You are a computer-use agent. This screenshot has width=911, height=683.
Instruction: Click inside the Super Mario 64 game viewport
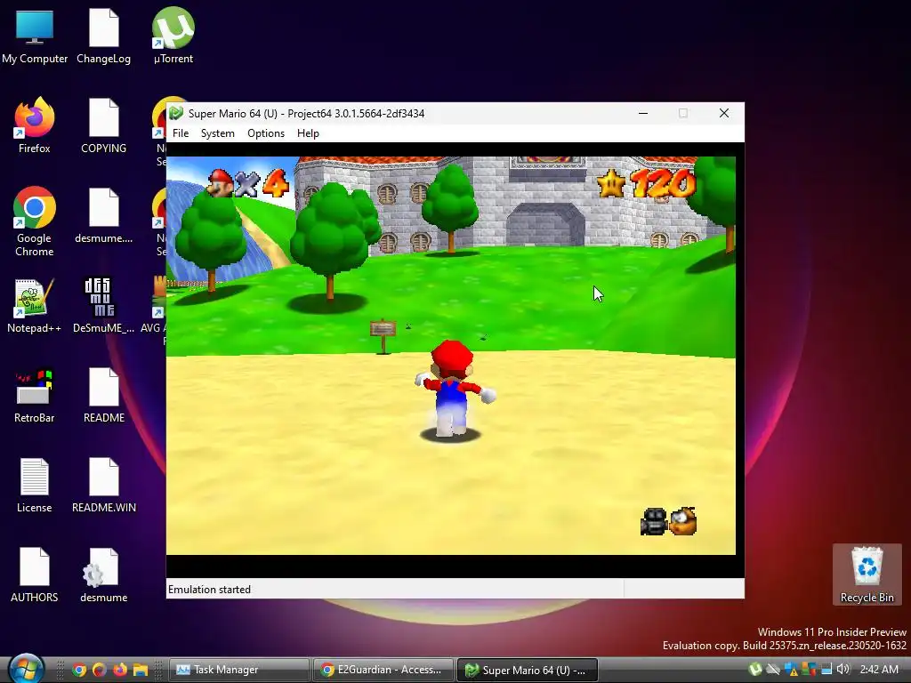tap(451, 356)
